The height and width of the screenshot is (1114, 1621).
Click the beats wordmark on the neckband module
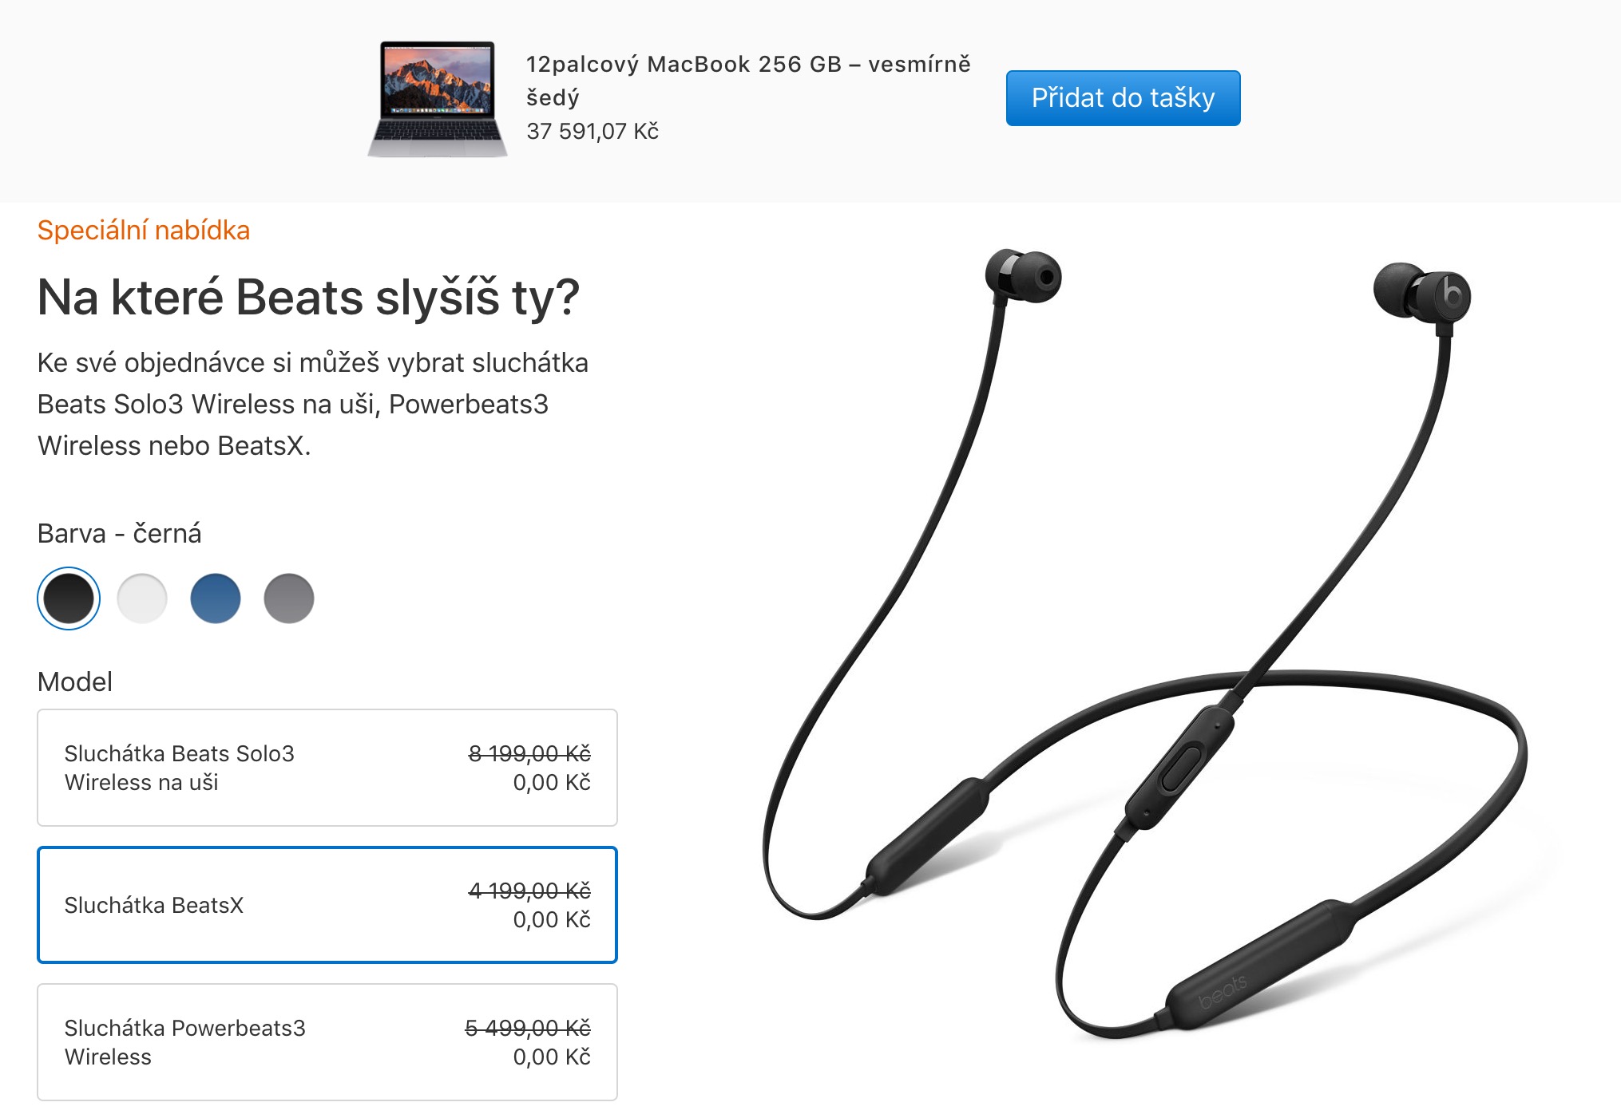(x=1222, y=993)
